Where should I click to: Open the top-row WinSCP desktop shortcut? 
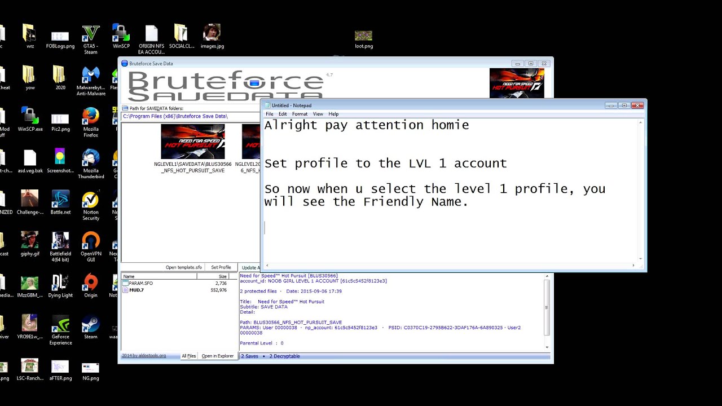pyautogui.click(x=121, y=37)
